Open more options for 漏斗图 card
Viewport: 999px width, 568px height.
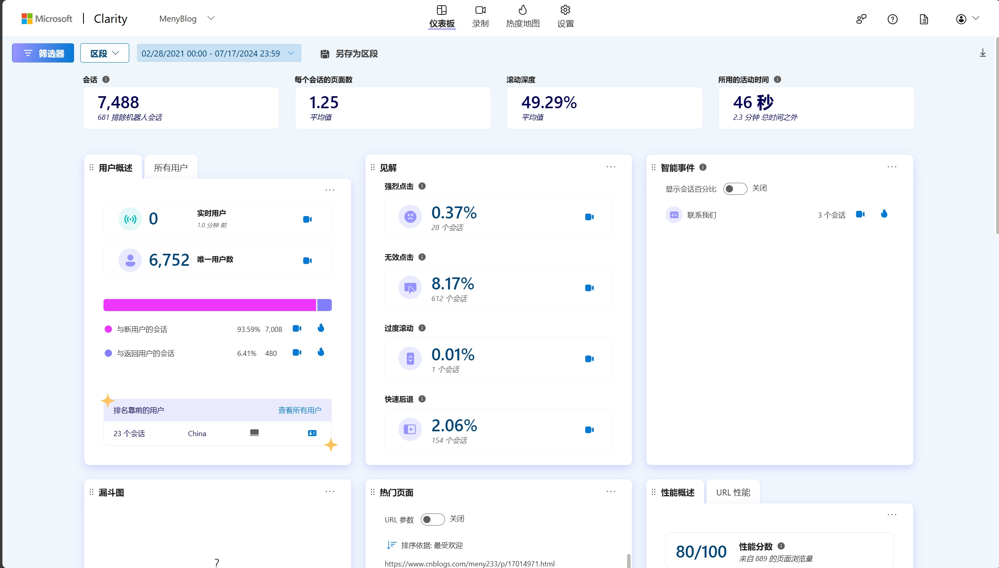[x=330, y=491]
